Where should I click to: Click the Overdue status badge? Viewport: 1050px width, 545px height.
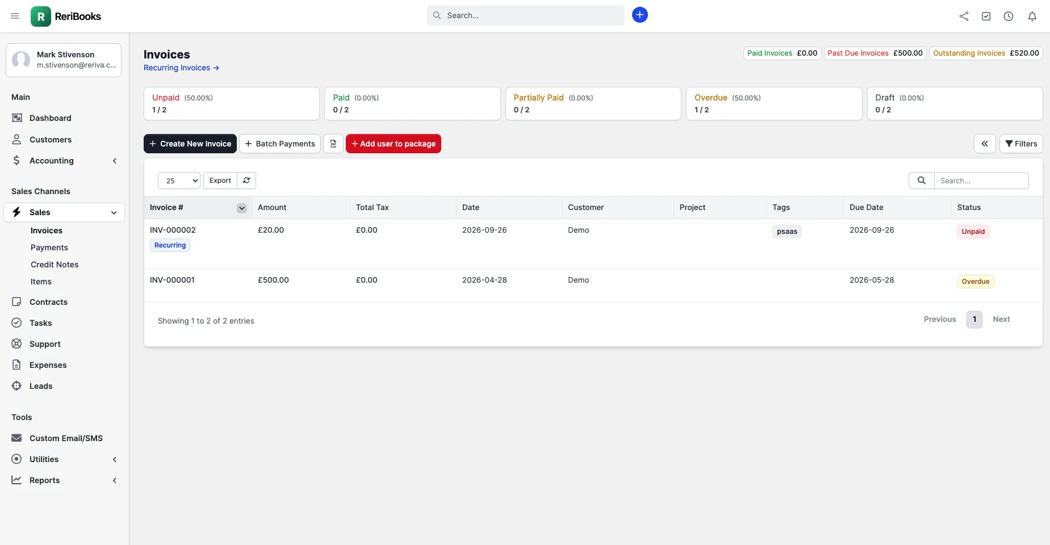click(x=976, y=282)
